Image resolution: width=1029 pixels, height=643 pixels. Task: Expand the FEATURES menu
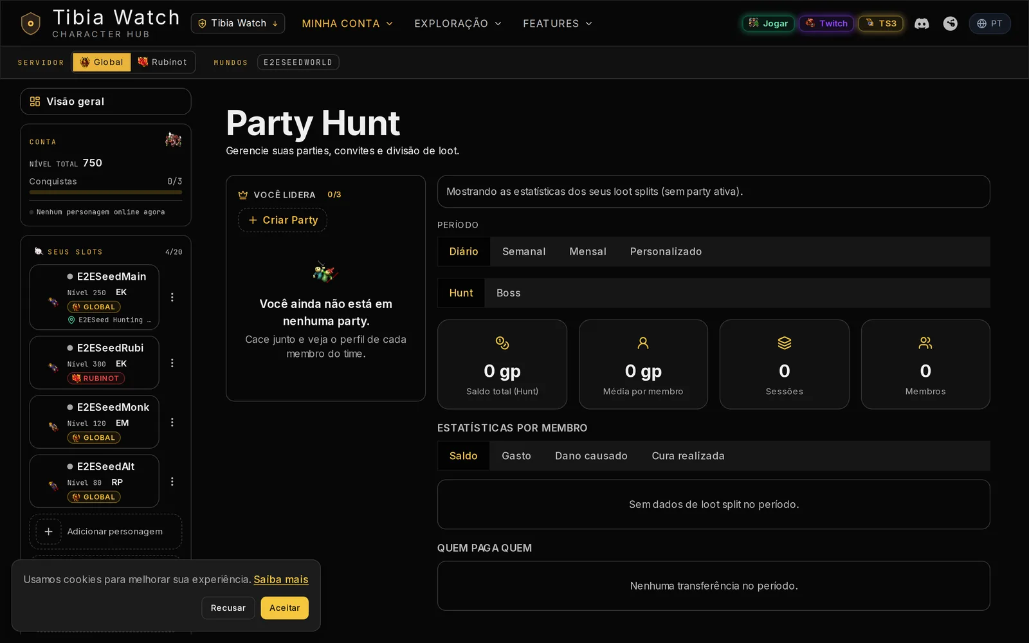[558, 24]
